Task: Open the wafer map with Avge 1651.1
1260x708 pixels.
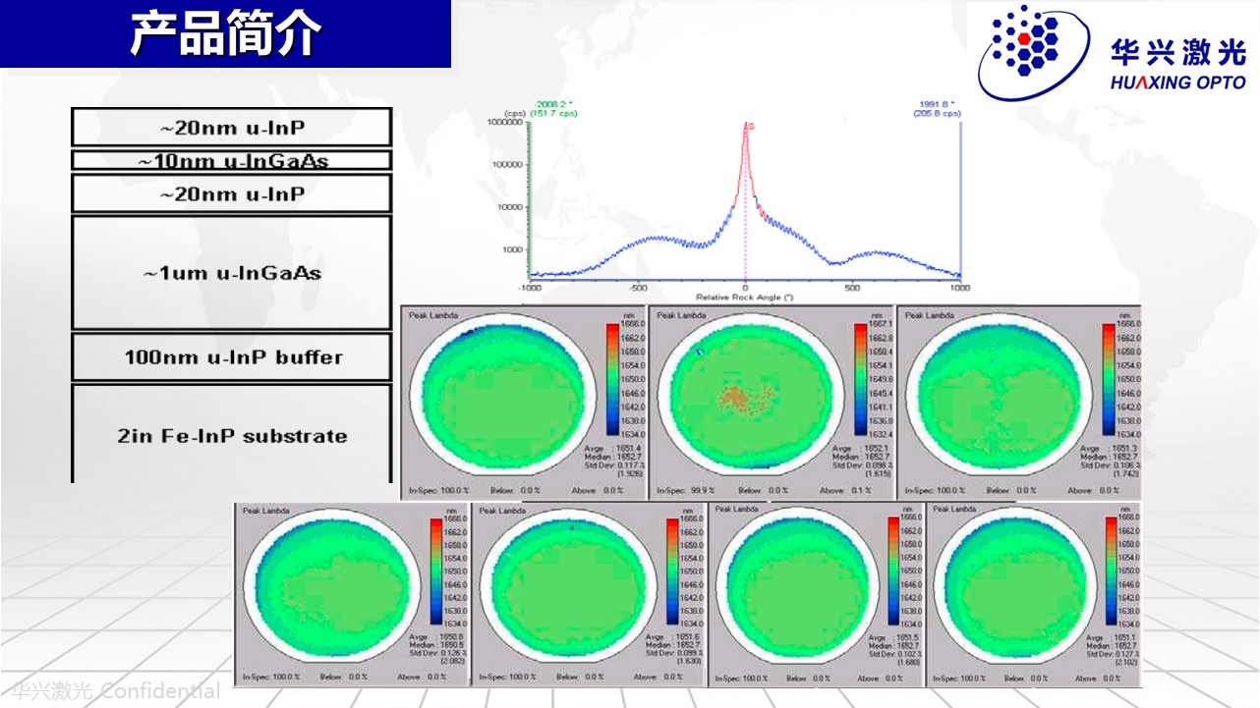Action: click(1034, 594)
